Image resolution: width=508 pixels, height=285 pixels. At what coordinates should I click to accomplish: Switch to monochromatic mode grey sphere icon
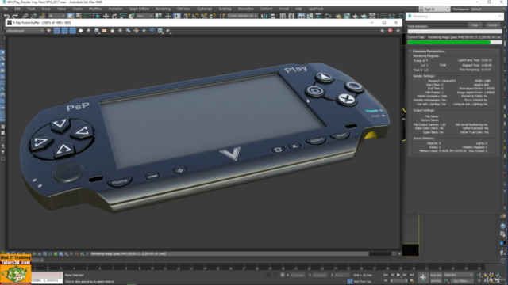click(88, 31)
